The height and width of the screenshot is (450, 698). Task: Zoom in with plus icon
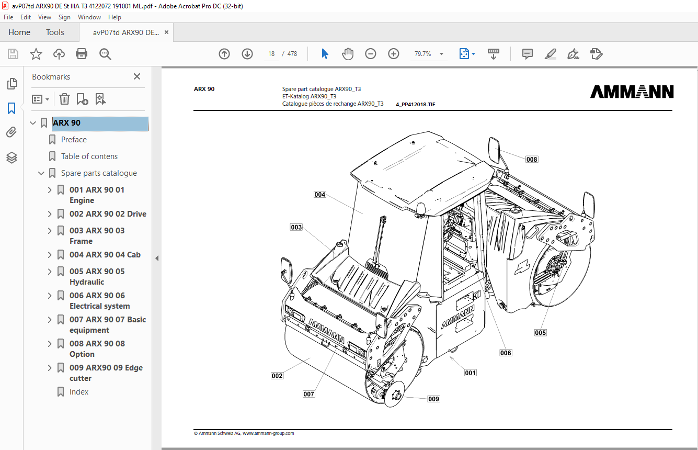point(394,54)
